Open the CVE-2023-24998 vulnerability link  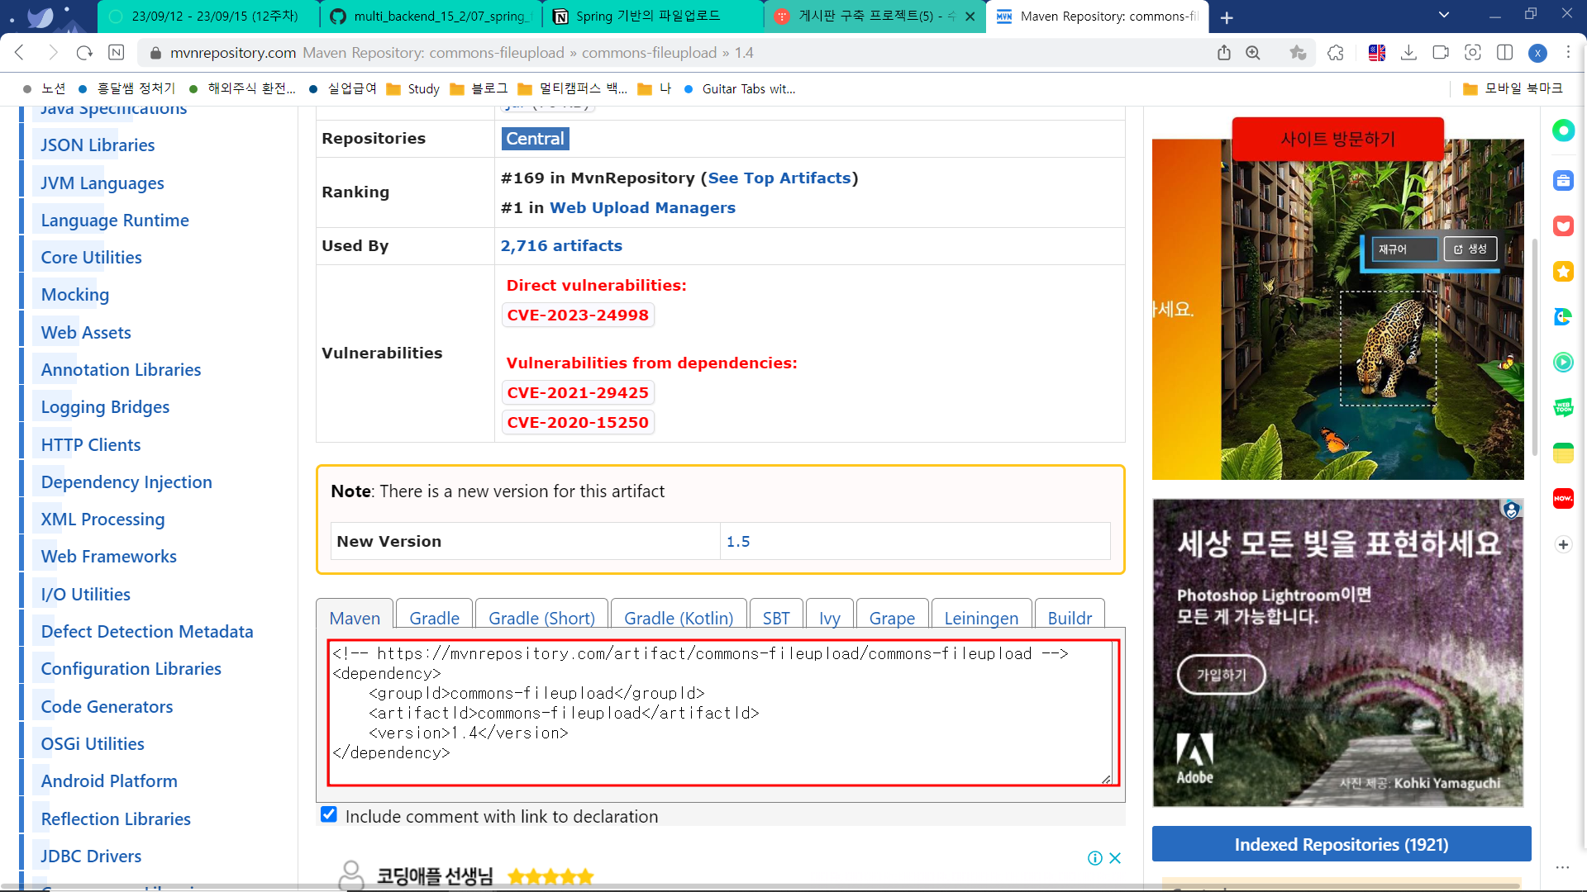pos(578,315)
